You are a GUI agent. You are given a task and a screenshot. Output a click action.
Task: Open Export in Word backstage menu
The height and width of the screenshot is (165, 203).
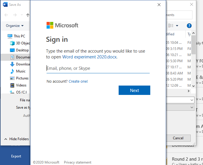pos(16,156)
